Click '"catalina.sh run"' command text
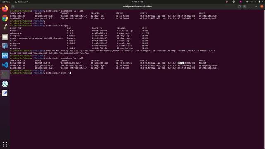Screen dimensions: 265x149 point(70,63)
